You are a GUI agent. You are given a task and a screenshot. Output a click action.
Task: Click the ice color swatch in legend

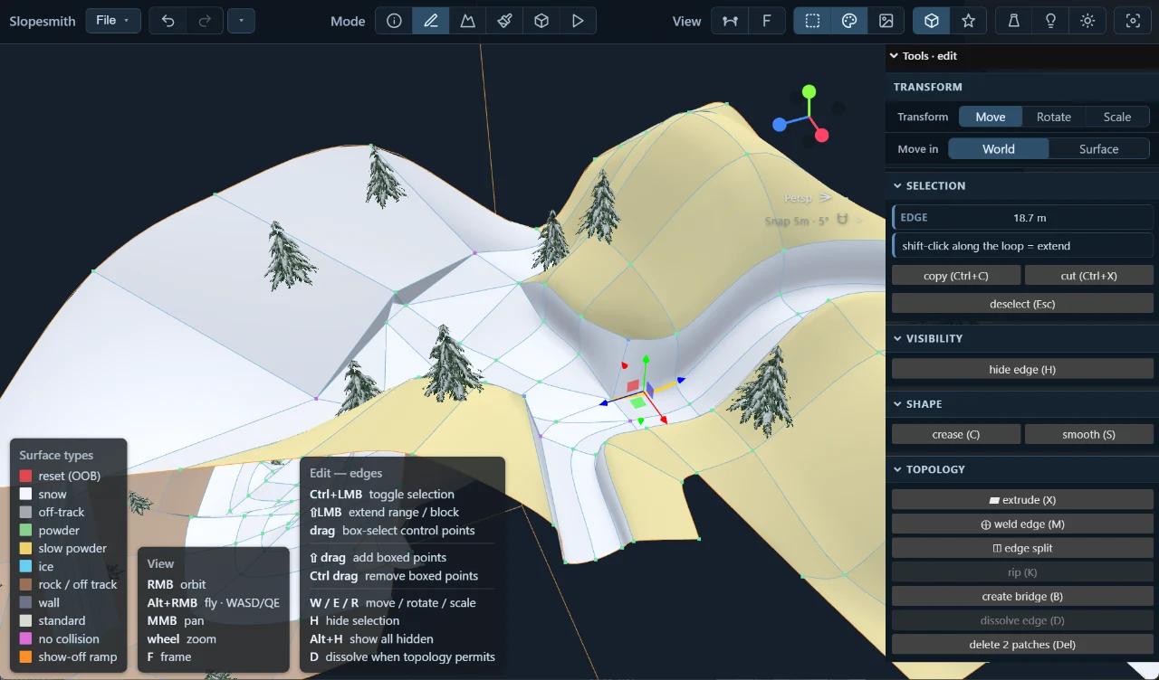coord(25,567)
